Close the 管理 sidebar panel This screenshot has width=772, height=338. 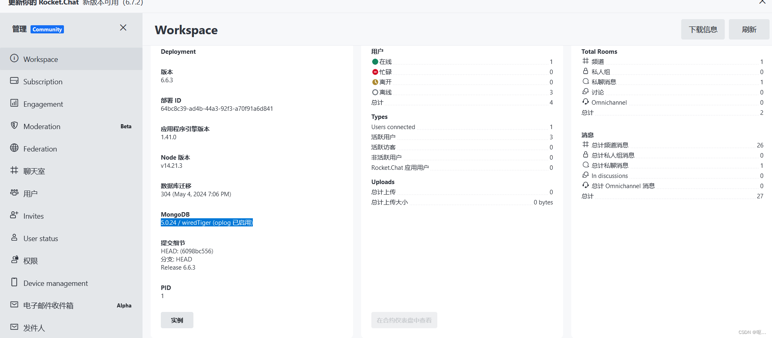coord(123,28)
